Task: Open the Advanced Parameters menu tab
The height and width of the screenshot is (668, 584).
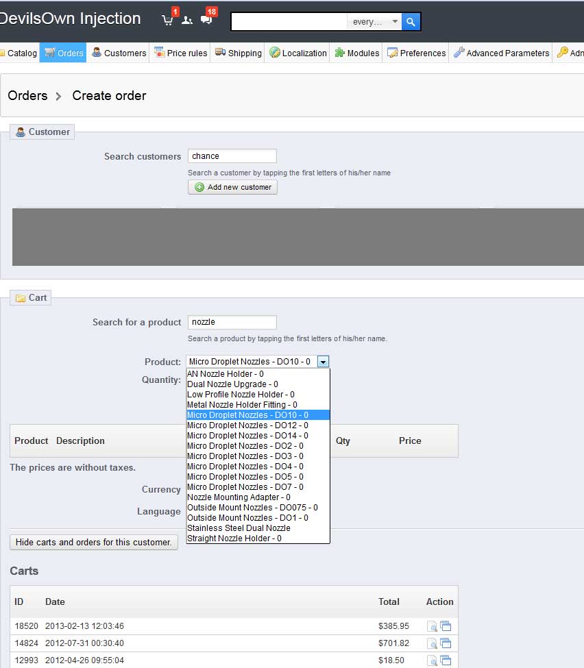Action: (501, 53)
